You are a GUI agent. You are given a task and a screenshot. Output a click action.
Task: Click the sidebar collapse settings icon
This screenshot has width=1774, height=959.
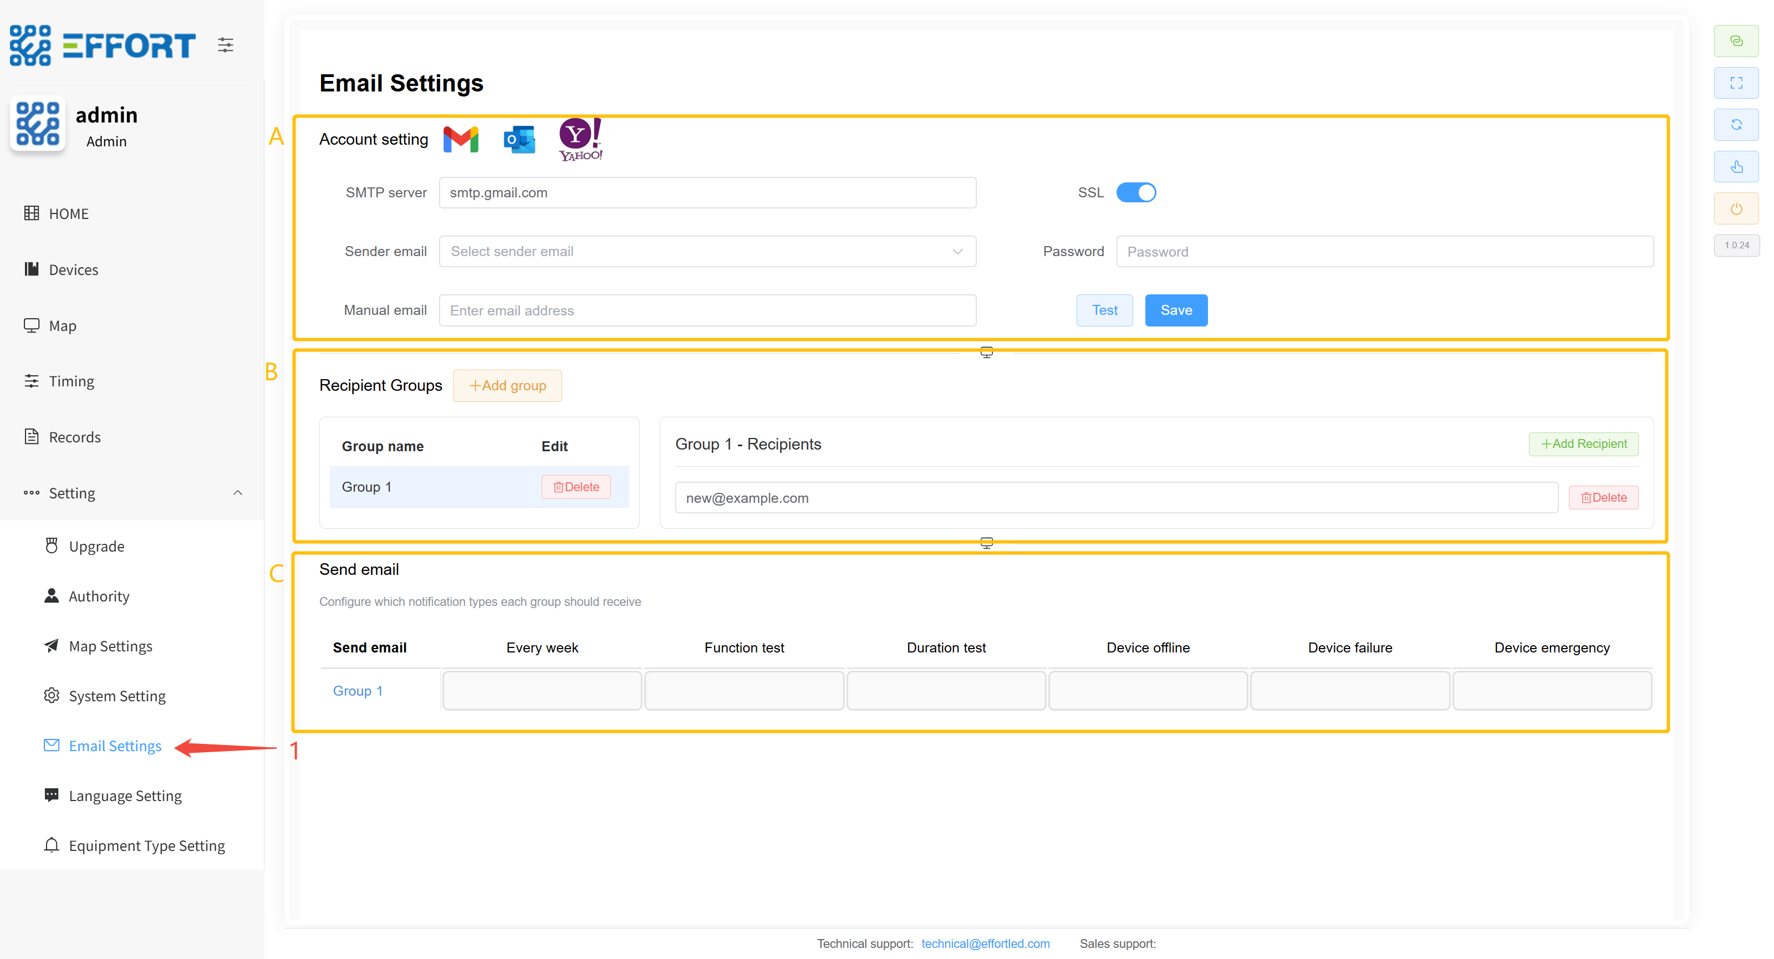pos(225,45)
